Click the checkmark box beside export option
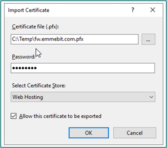167x148 pixels. (x=14, y=116)
